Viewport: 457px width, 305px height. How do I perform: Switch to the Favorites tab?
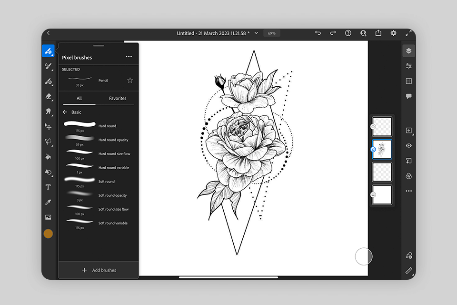[118, 98]
